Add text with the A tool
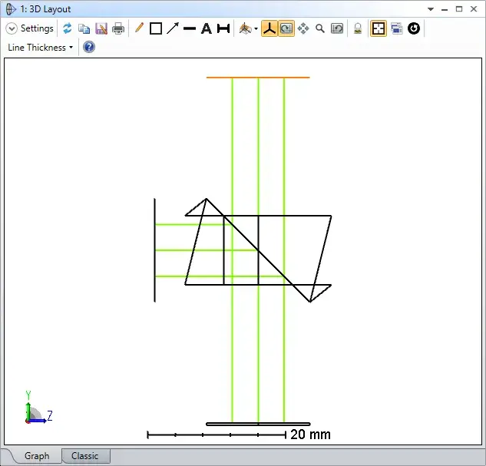 click(206, 28)
